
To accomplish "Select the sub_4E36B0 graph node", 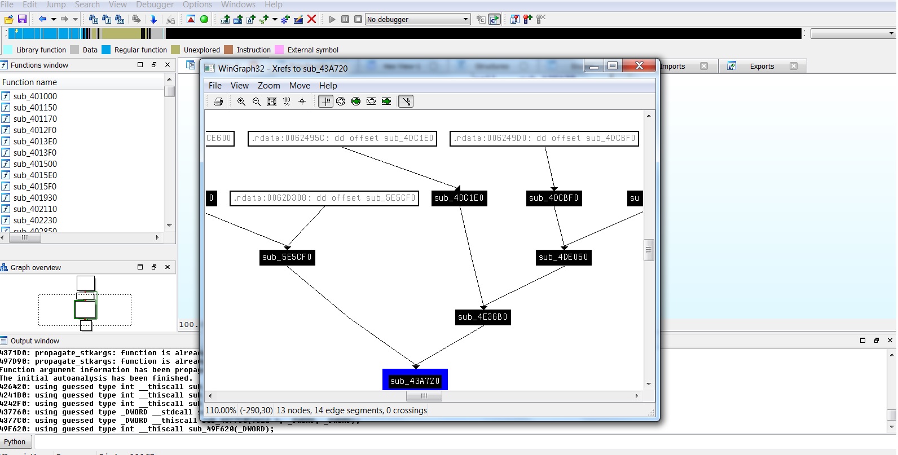I will pyautogui.click(x=483, y=317).
